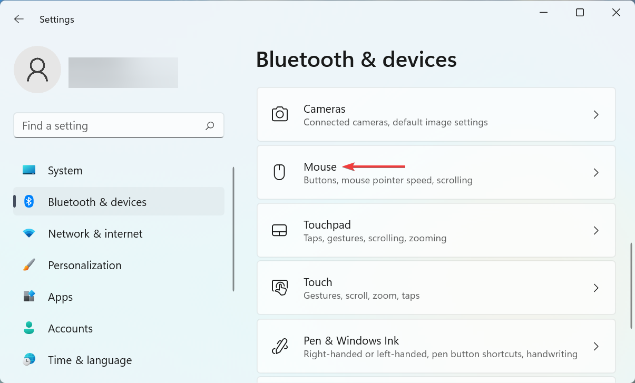This screenshot has width=635, height=383.
Task: Click the Bluetooth icon in the sidebar
Action: (x=28, y=202)
